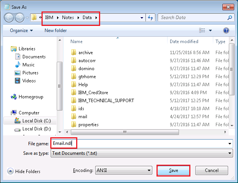Expand the arrow after IBM breadcrumb
Viewport: 238px width, 183px height.
click(58, 18)
